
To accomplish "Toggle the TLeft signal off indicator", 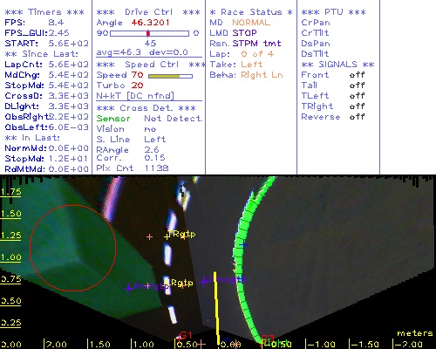I will coord(357,96).
